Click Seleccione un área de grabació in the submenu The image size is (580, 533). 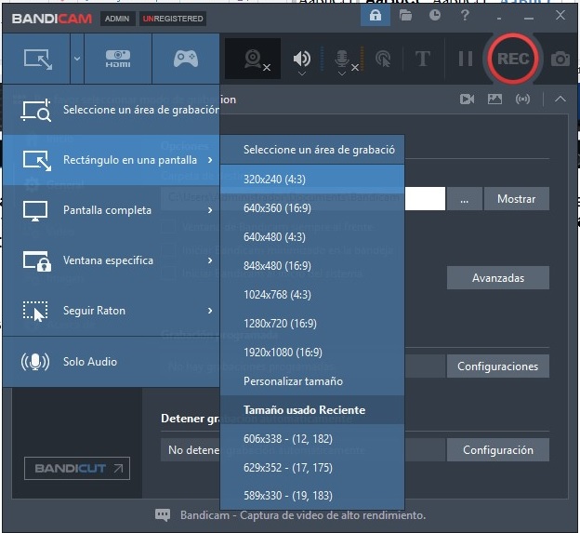312,150
